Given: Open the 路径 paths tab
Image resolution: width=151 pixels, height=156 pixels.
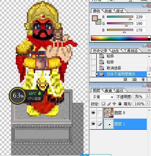Looking at the screenshot, I should (120, 90).
